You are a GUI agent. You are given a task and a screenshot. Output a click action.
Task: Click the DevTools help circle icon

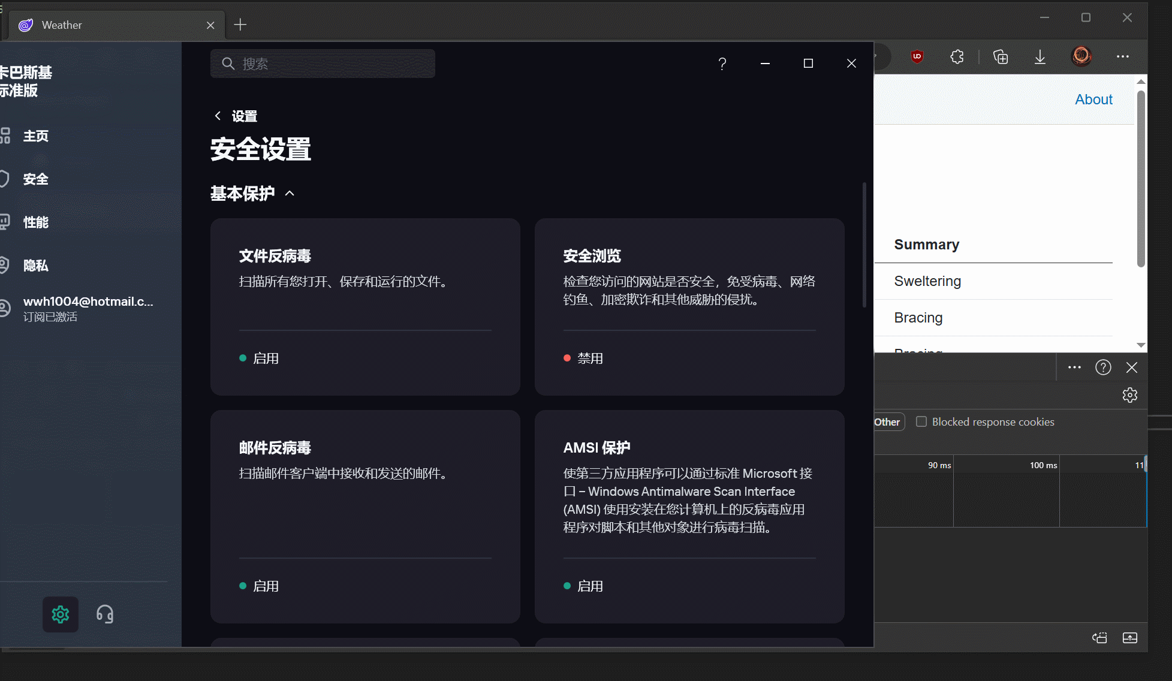(x=1103, y=367)
